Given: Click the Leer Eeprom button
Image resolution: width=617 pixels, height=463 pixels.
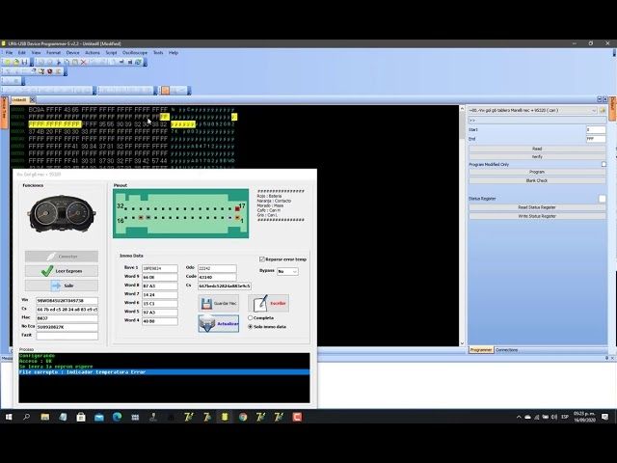Looking at the screenshot, I should pyautogui.click(x=62, y=271).
